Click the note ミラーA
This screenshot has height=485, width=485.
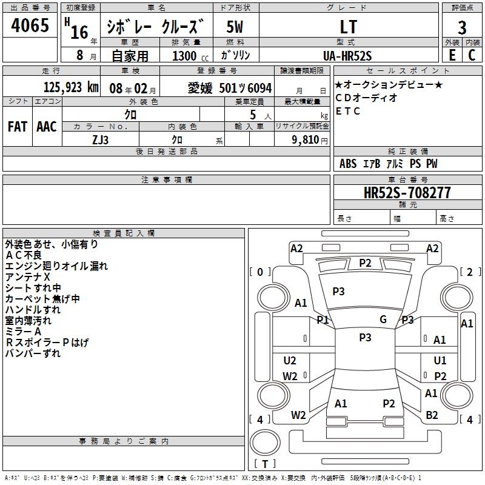tap(23, 332)
